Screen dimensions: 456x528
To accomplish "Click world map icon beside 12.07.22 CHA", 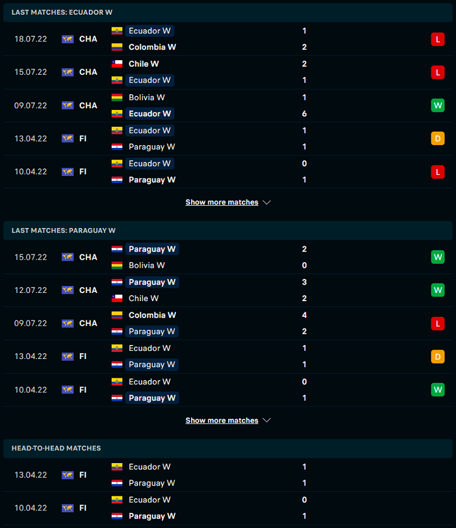I will tap(68, 290).
